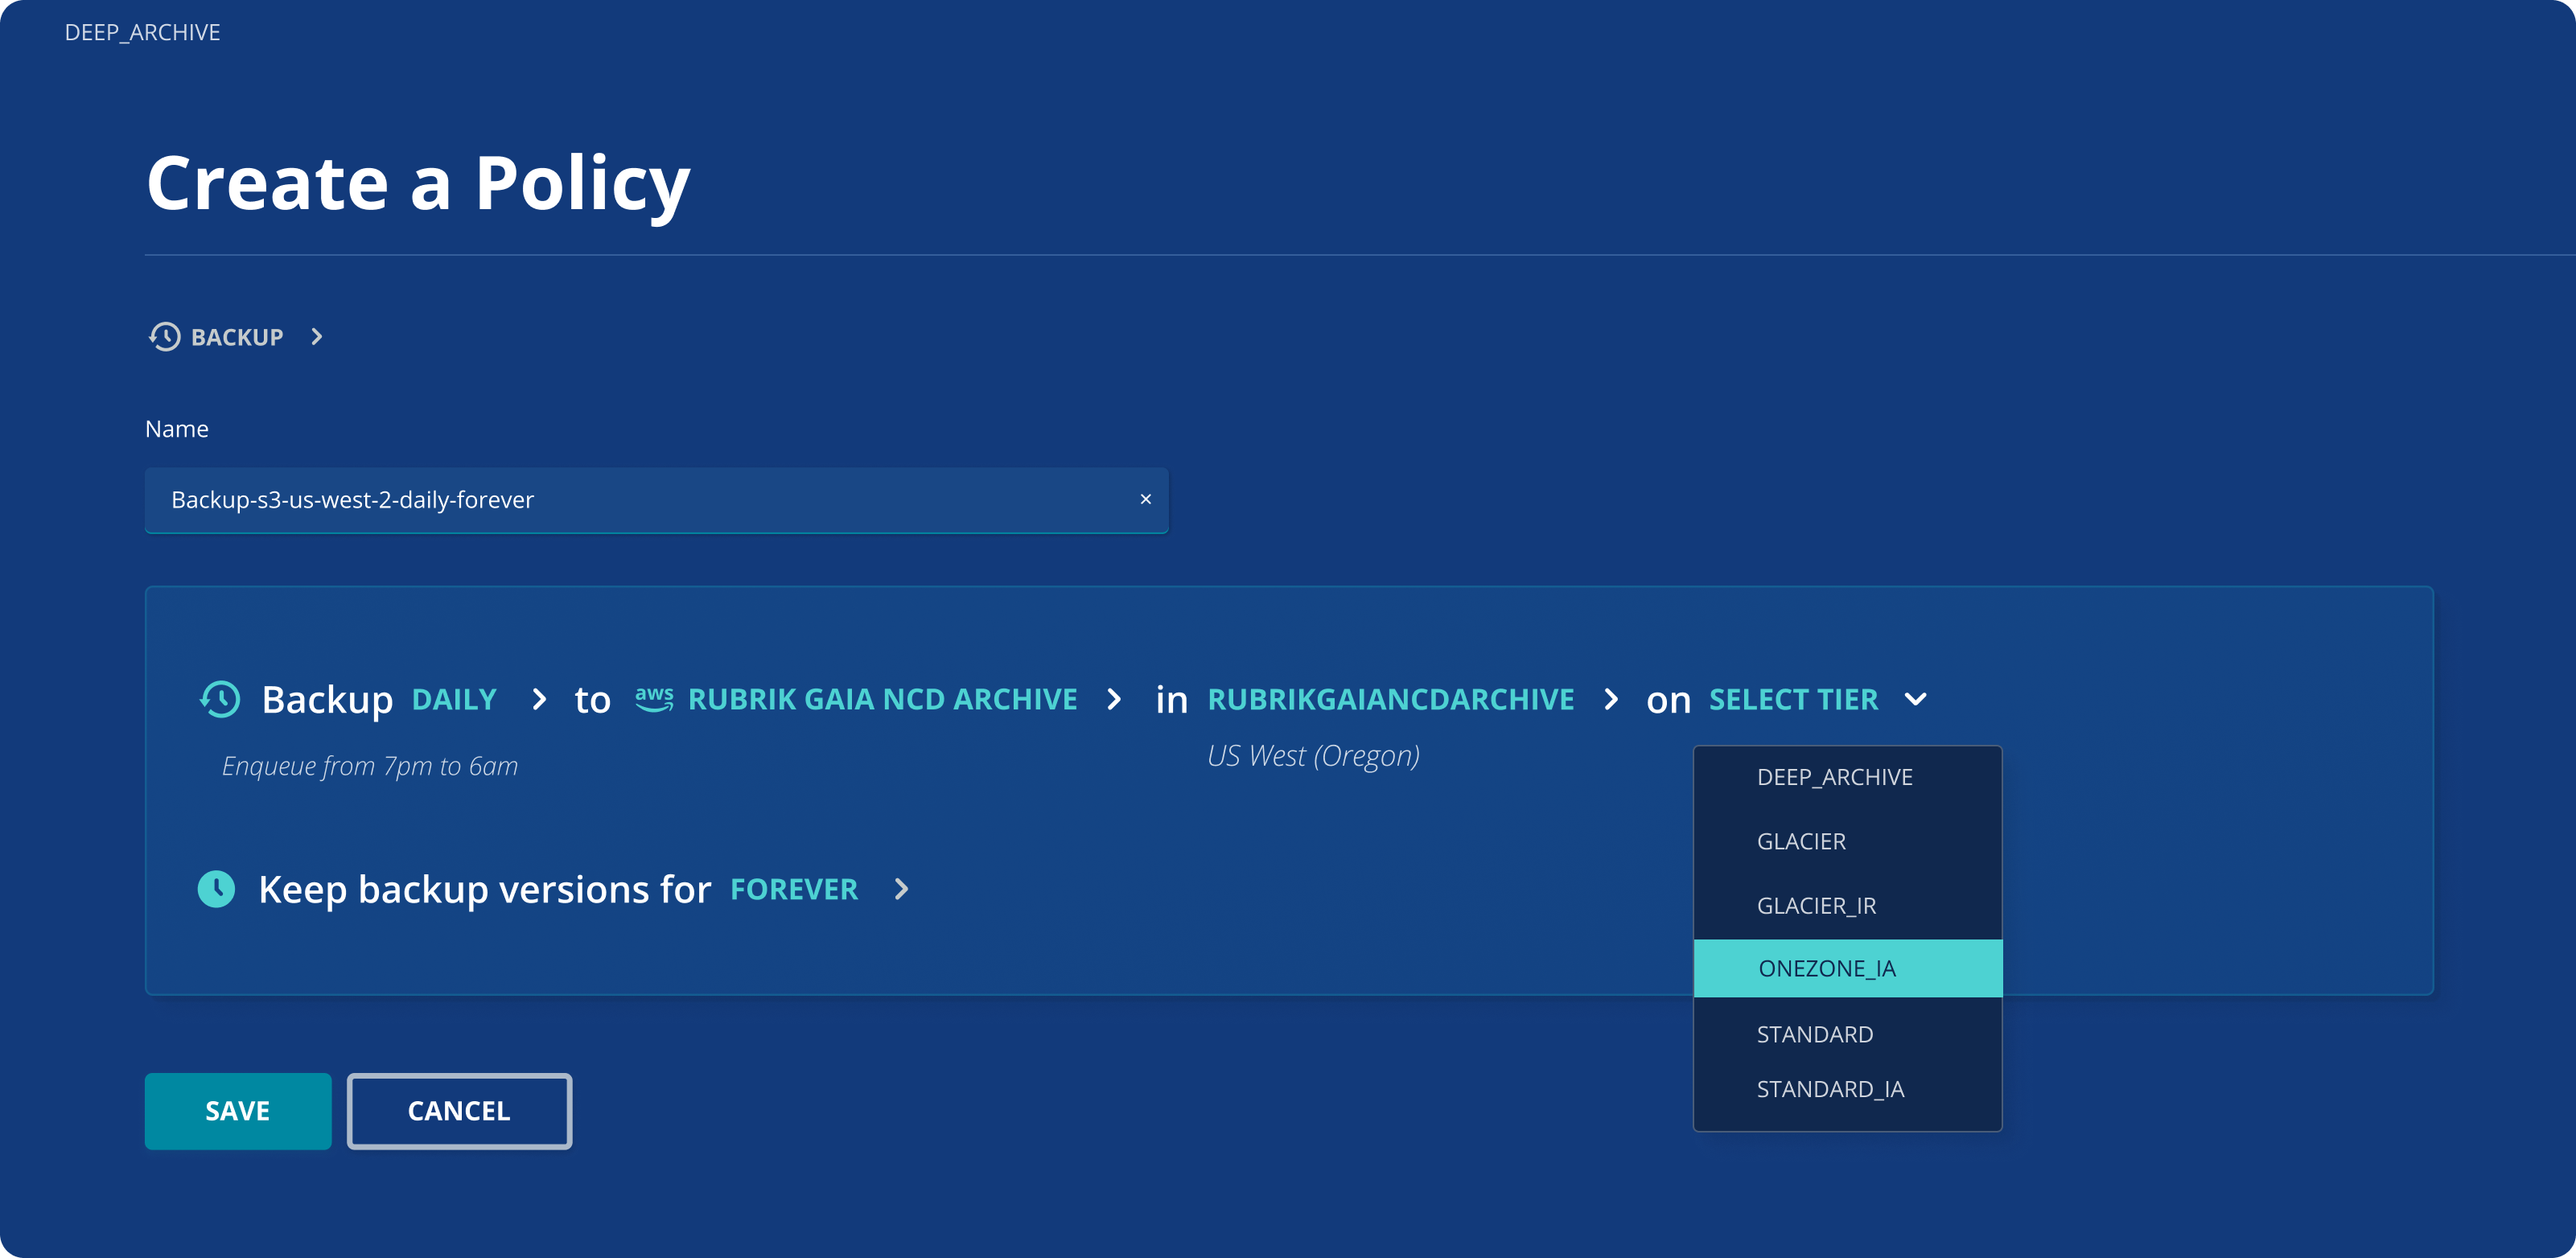The width and height of the screenshot is (2576, 1258).
Task: Pick STANDARD from the tier list
Action: (x=1847, y=1034)
